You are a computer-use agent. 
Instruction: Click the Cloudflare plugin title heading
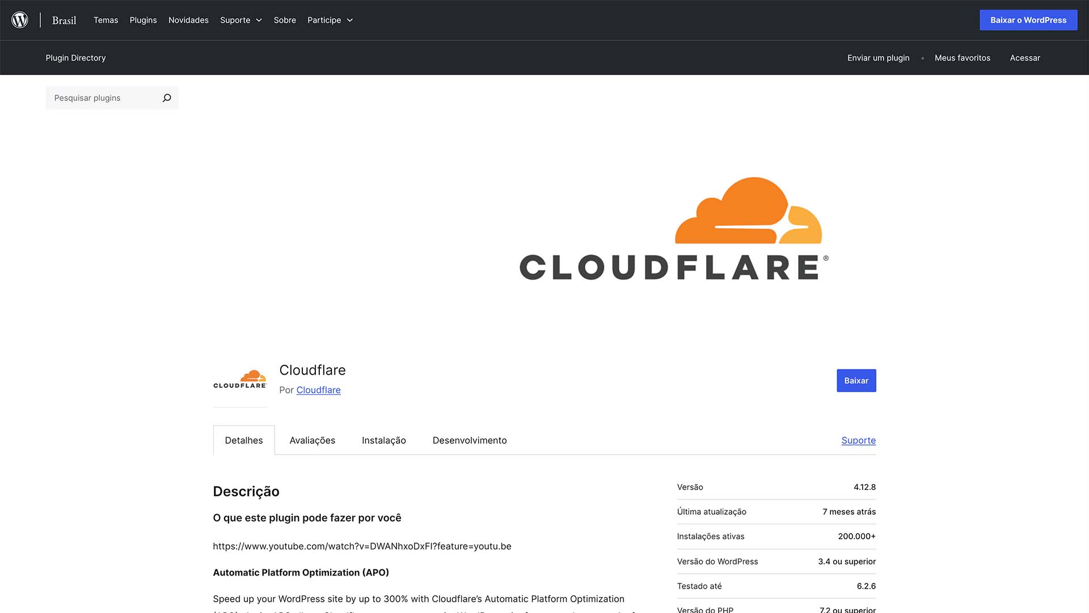[313, 370]
